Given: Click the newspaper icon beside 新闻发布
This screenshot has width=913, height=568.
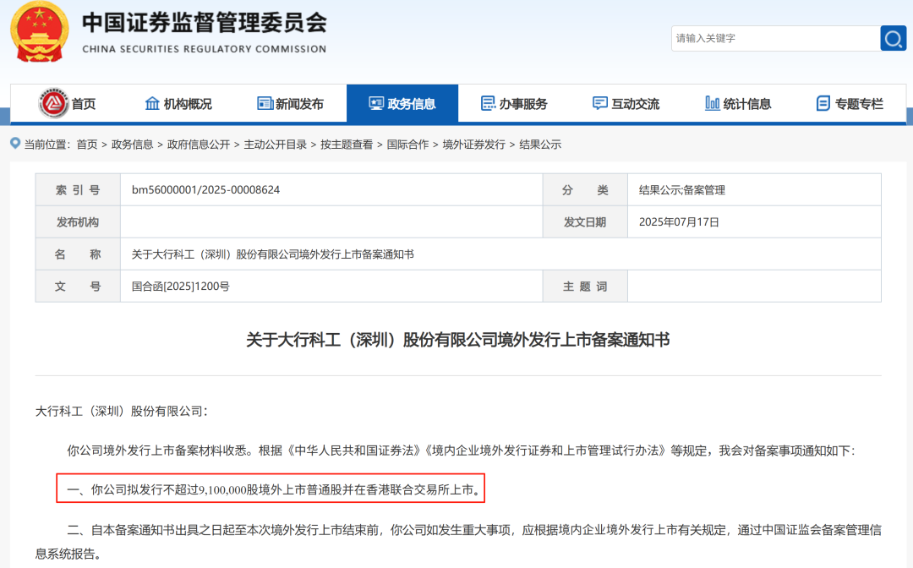Looking at the screenshot, I should click(x=265, y=103).
